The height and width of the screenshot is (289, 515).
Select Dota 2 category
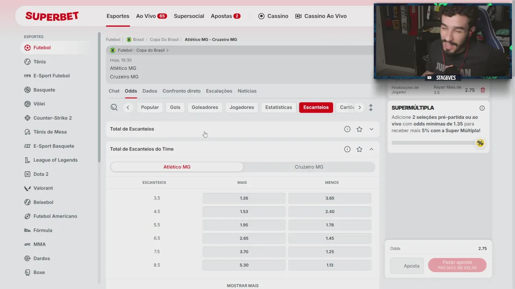36,174
